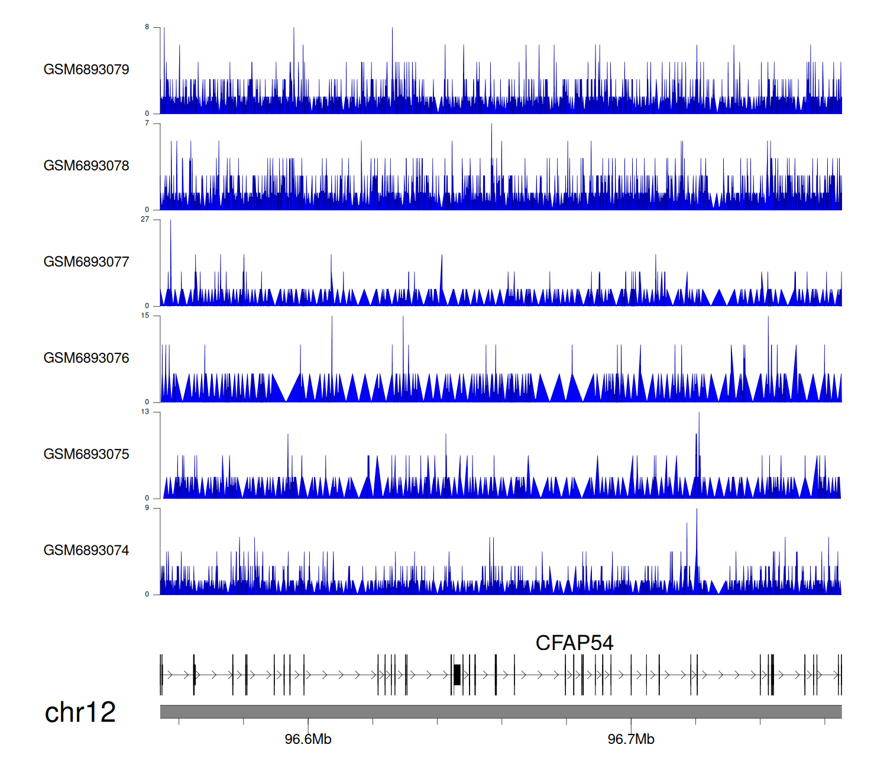Click the GSM6893079 track label

tap(86, 70)
